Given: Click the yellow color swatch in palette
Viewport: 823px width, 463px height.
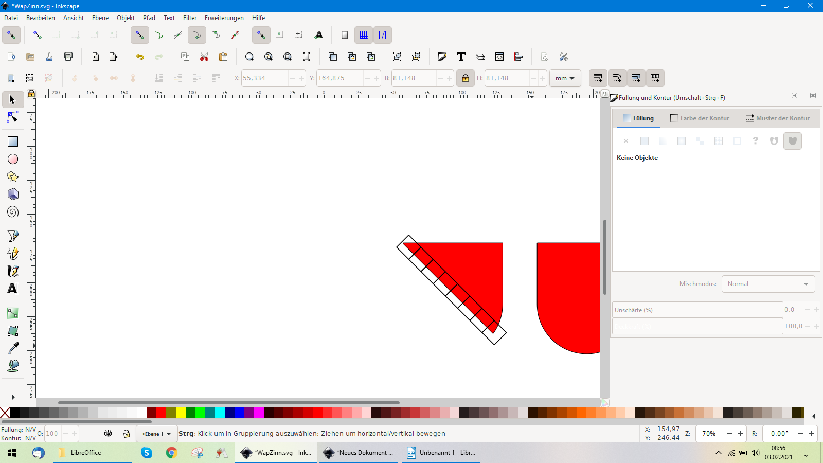Looking at the screenshot, I should pyautogui.click(x=181, y=413).
